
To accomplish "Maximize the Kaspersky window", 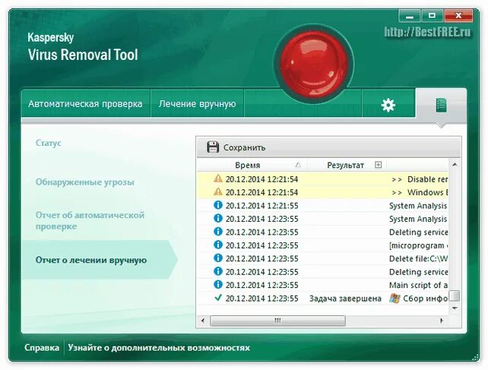I will [432, 15].
